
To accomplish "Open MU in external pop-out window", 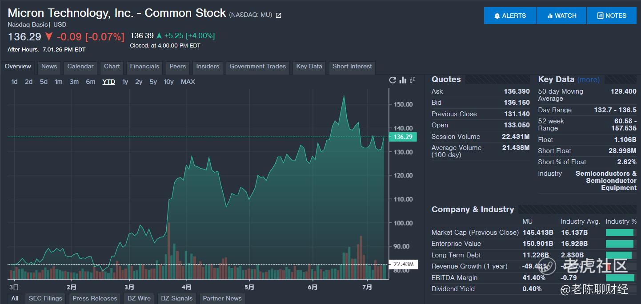I will pos(279,16).
